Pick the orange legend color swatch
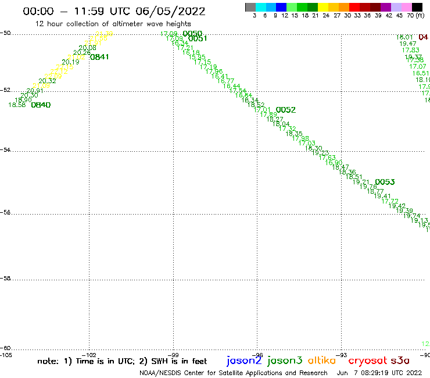This screenshot has height=378, width=430. pyautogui.click(x=344, y=7)
